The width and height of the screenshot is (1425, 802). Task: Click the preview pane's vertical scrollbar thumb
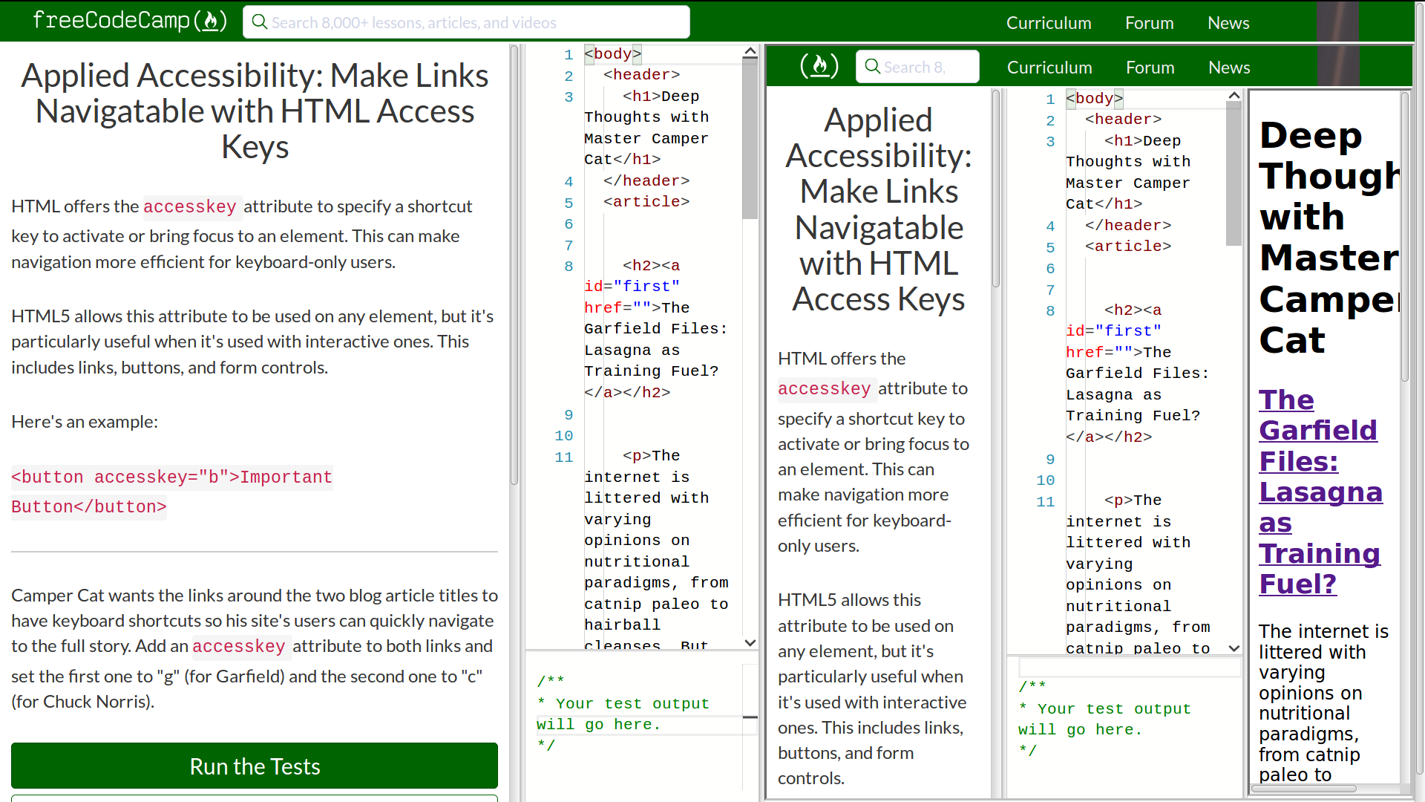(x=1404, y=238)
